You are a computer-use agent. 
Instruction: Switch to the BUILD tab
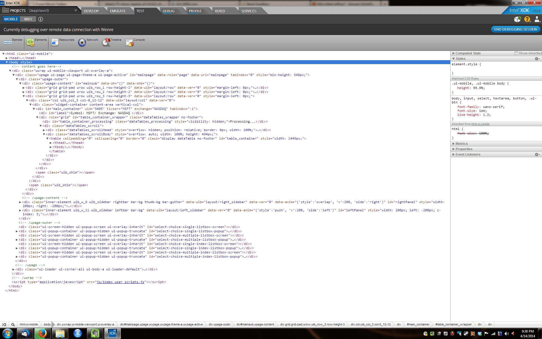point(220,11)
